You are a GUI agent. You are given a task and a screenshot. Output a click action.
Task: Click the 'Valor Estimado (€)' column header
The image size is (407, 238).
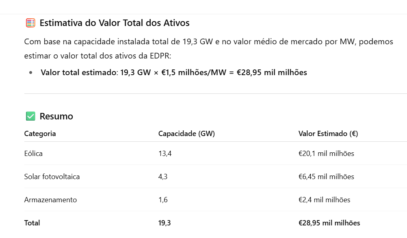click(x=328, y=134)
